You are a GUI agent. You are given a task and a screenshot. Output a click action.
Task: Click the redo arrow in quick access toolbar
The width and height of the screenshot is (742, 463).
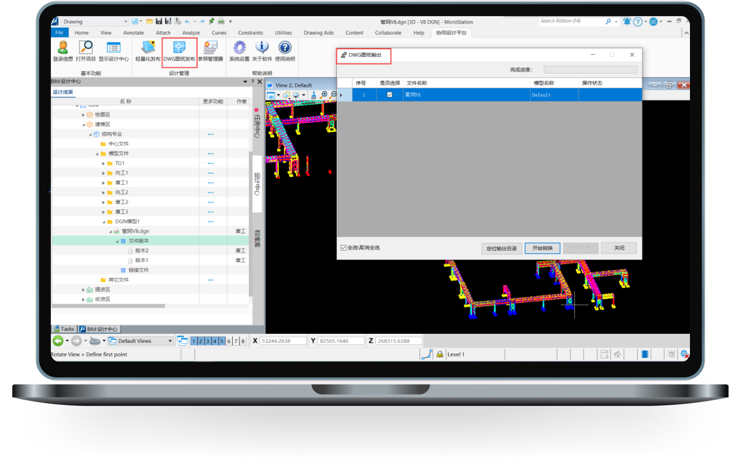[x=201, y=21]
